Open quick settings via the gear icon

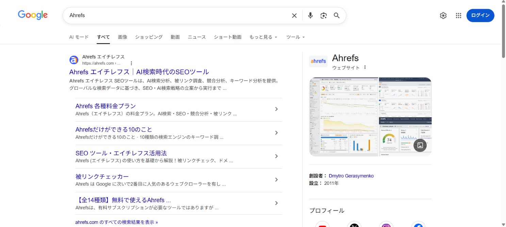click(x=443, y=15)
